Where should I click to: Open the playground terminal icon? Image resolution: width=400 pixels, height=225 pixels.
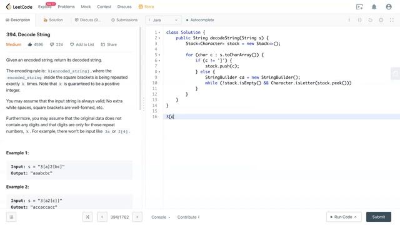click(x=359, y=7)
